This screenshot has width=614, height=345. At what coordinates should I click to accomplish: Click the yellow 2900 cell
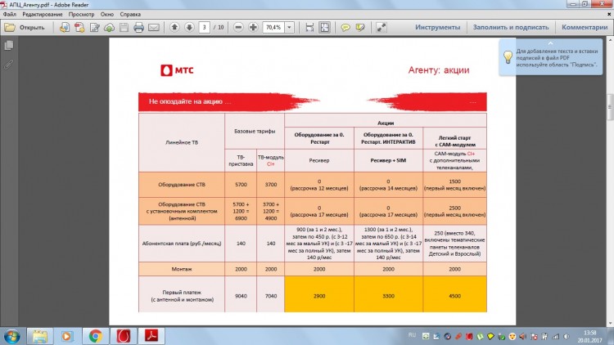point(319,296)
